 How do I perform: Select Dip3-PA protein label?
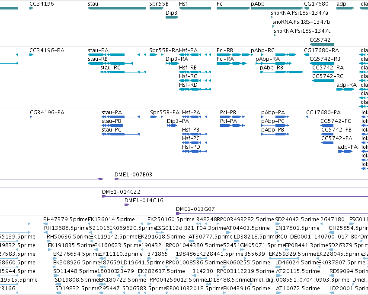pyautogui.click(x=178, y=121)
